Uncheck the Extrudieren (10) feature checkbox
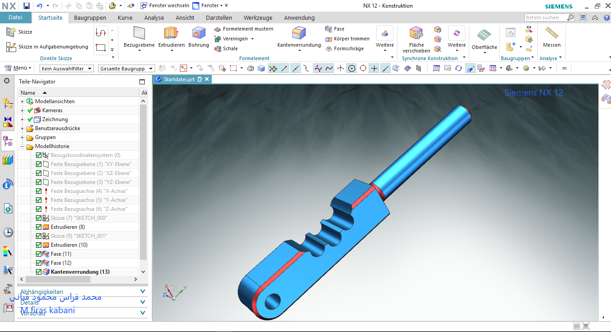Screen dimensions: 611x332 coord(39,245)
